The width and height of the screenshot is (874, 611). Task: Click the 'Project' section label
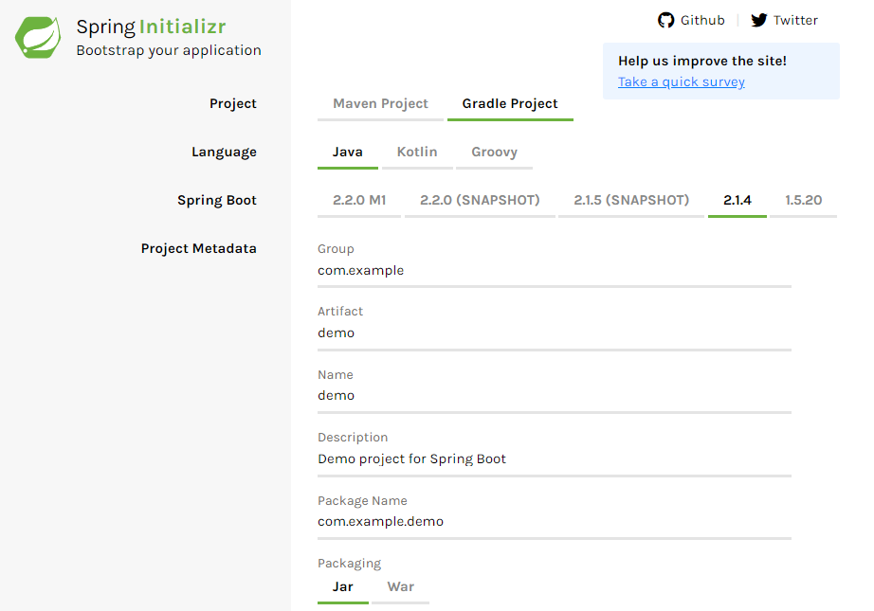point(233,104)
